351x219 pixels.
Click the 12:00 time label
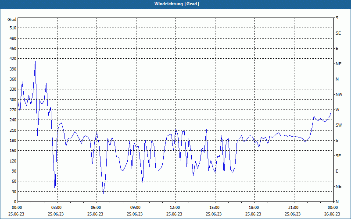pyautogui.click(x=174, y=208)
